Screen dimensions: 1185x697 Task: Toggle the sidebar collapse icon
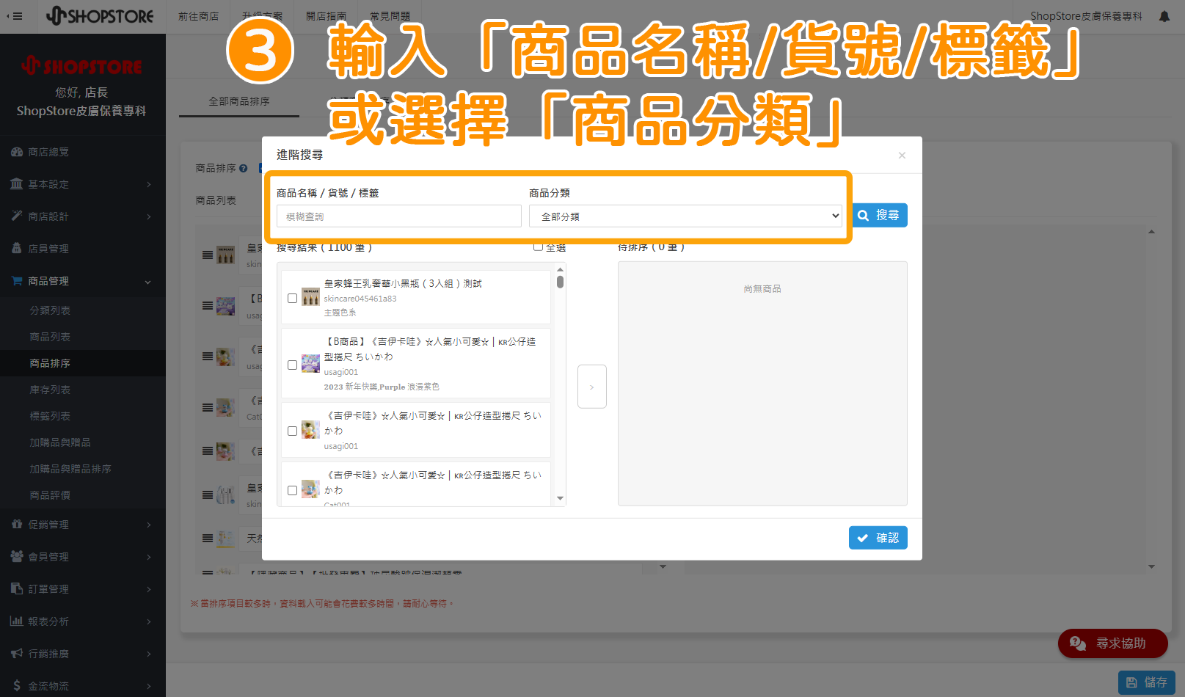tap(14, 16)
